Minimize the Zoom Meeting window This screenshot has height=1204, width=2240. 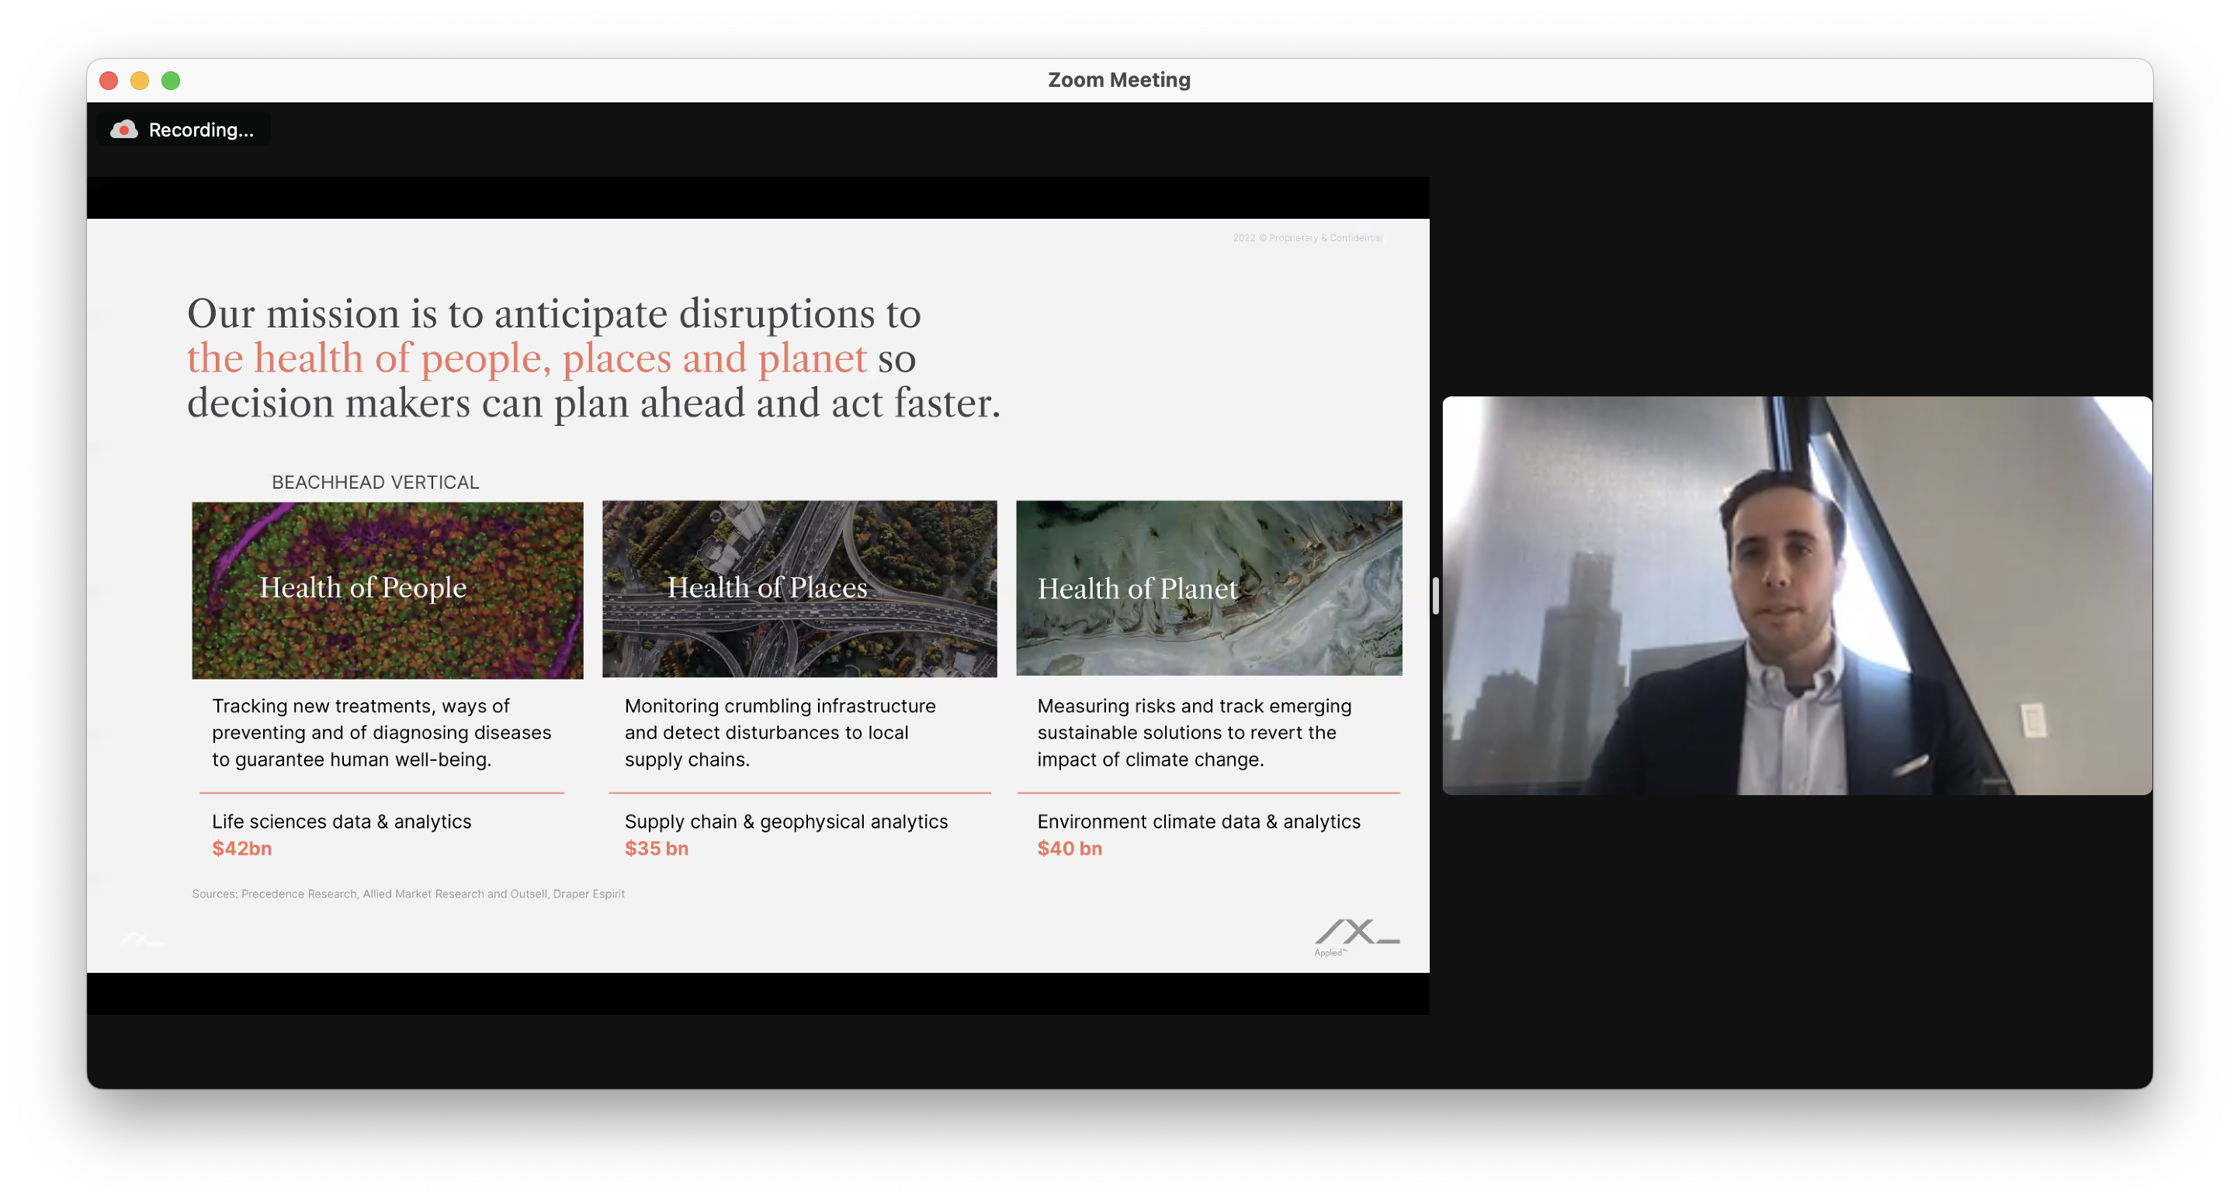[140, 81]
